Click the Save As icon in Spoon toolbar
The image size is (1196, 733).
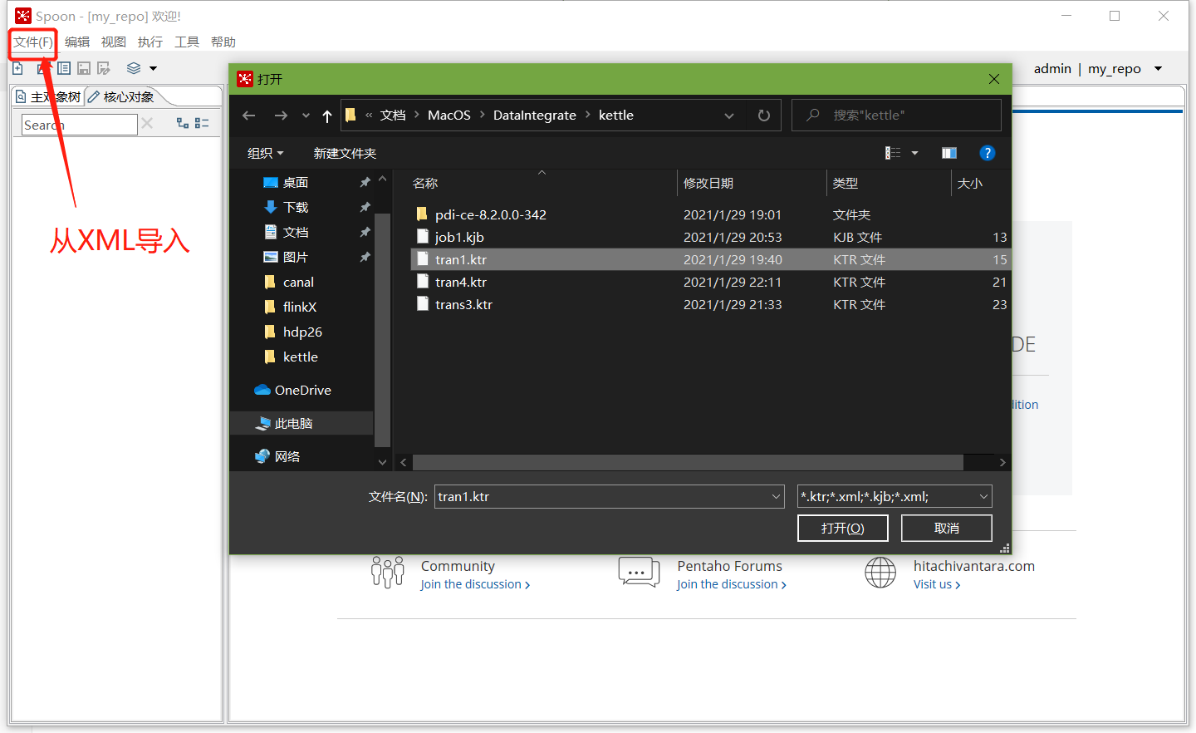[104, 68]
